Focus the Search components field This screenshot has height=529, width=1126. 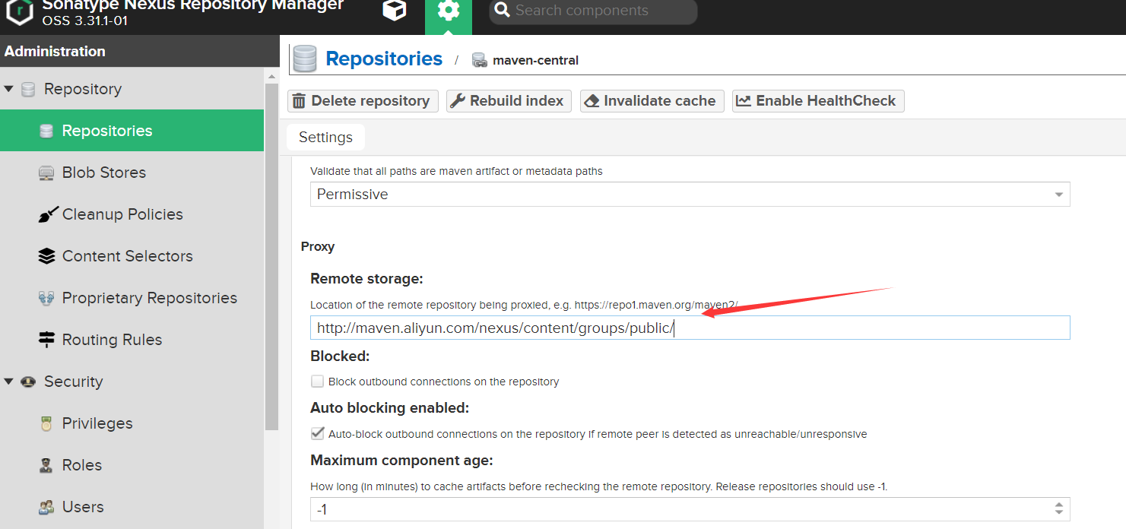[593, 11]
